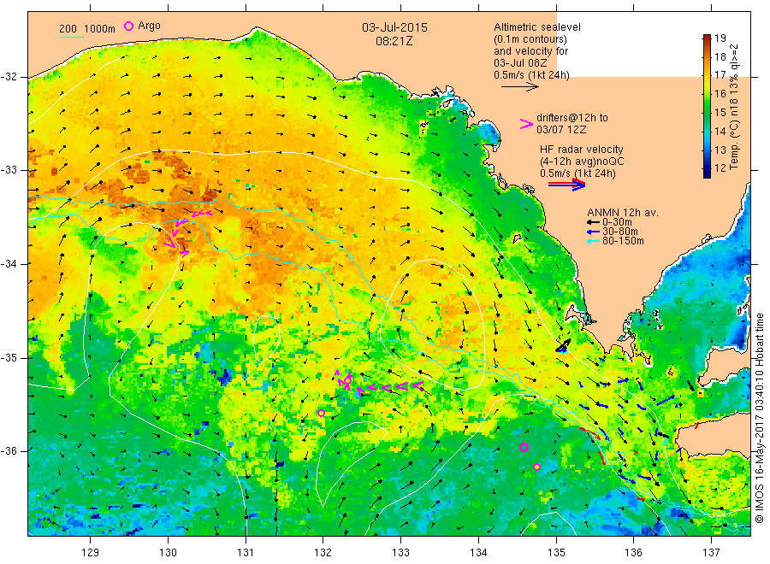Click the color bar value 14
The image size is (770, 564).
click(x=720, y=131)
